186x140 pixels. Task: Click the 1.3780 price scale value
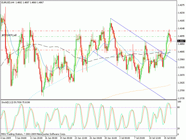point(181,91)
